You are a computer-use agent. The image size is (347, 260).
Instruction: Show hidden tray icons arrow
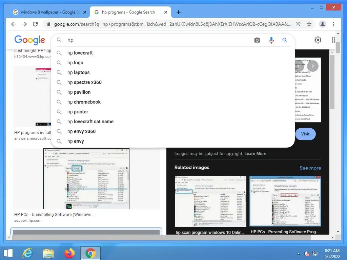coord(299,254)
